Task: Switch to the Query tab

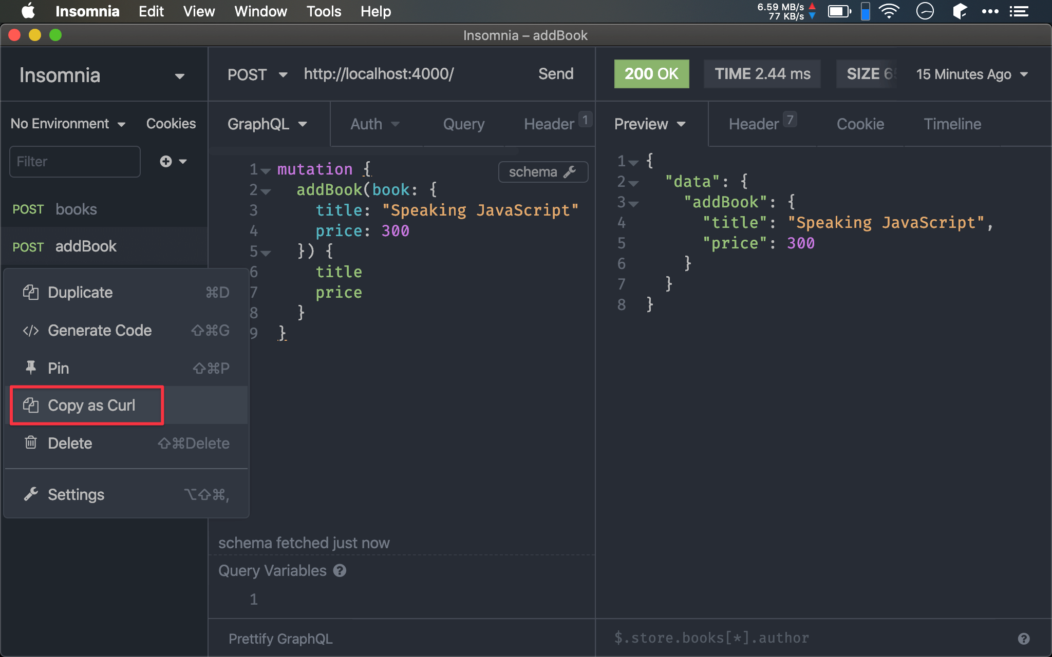Action: click(464, 124)
